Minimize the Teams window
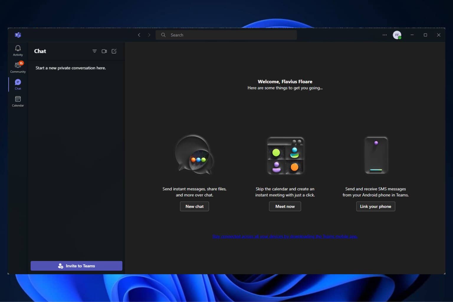Screen dimensions: 453x302 pyautogui.click(x=412, y=35)
